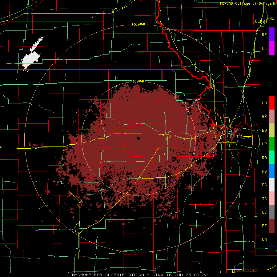Click the 'HA' legend label text
Screen dimensions: 277x277
click(x=264, y=103)
